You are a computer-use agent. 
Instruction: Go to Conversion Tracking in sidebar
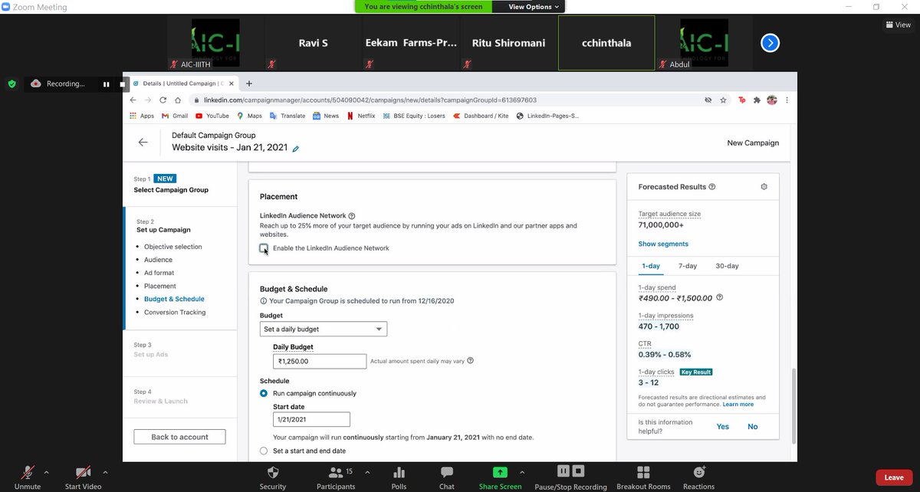pos(175,312)
